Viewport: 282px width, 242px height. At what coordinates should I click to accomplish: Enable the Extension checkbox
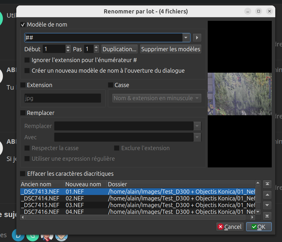(23, 85)
